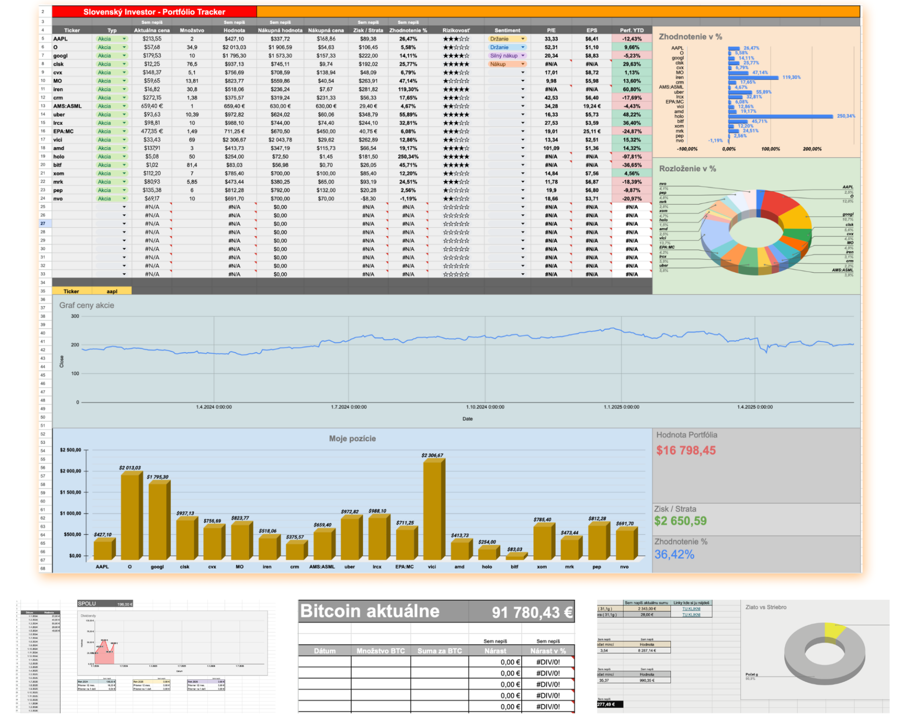Open the empty Typ dropdown in row 25
This screenshot has height=727, width=909.
(124, 207)
